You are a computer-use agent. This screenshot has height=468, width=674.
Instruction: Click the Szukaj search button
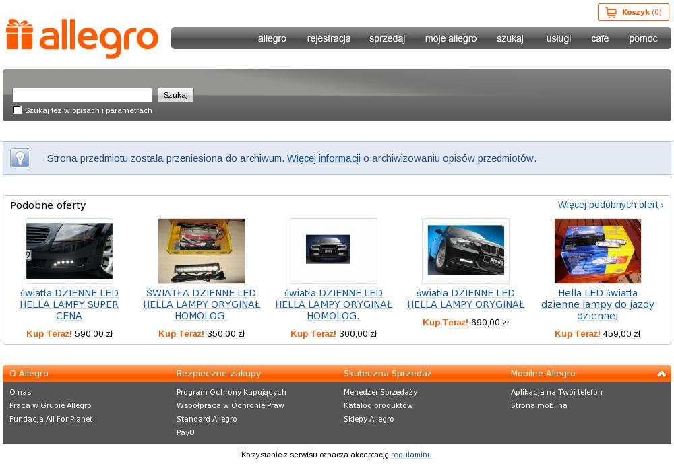[176, 95]
